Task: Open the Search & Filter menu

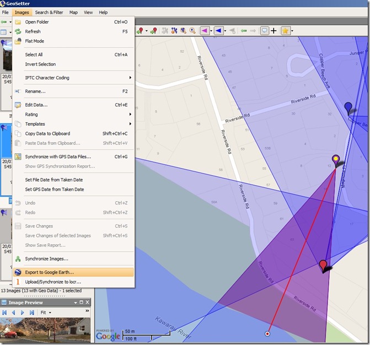Action: pyautogui.click(x=49, y=12)
